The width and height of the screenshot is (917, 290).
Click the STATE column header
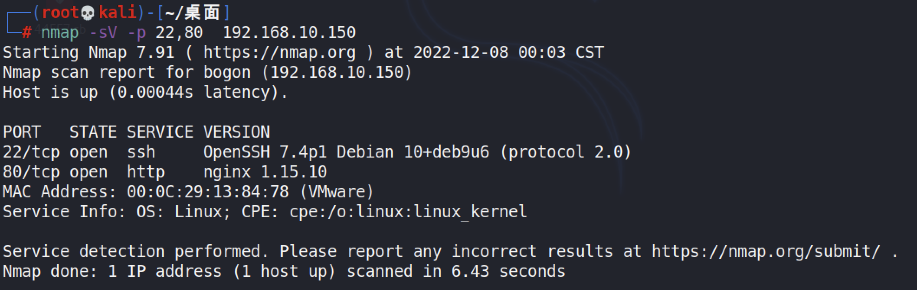[x=93, y=132]
